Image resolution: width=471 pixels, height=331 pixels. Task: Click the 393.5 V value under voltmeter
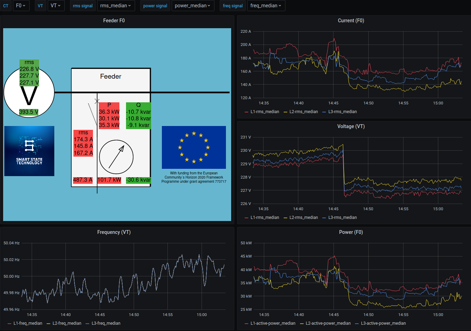(x=29, y=112)
